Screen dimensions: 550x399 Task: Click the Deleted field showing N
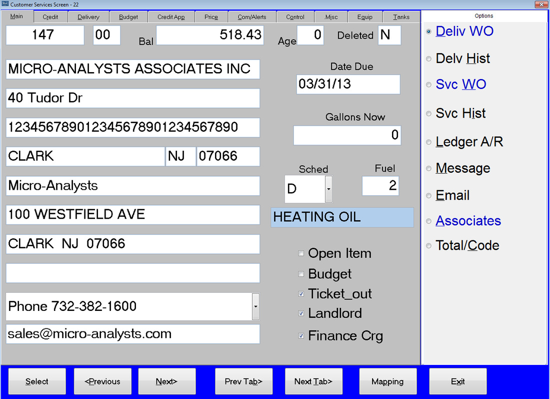(x=389, y=35)
